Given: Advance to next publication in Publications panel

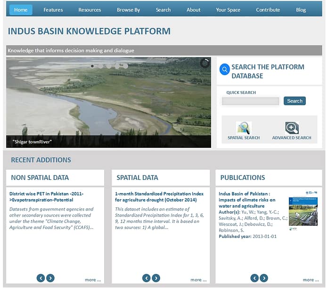Looking at the screenshot, I should 264,278.
